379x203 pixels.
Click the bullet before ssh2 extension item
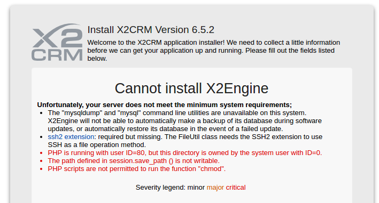[x=41, y=137]
